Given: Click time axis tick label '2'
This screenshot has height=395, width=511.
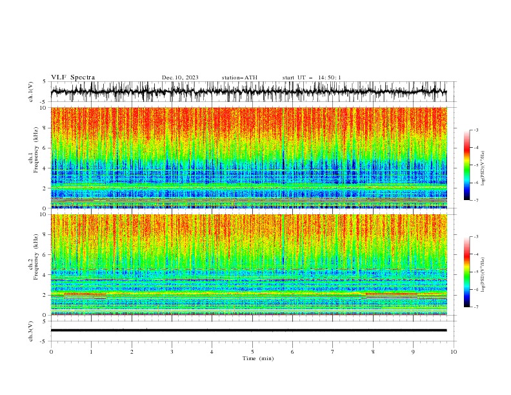Looking at the screenshot, I should click(x=132, y=352).
